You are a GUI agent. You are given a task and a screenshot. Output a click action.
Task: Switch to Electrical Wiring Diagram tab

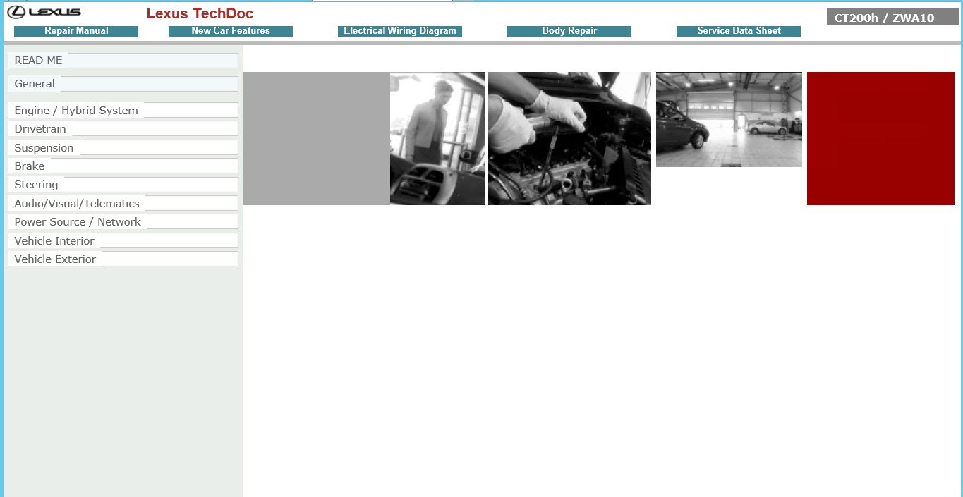click(x=400, y=31)
